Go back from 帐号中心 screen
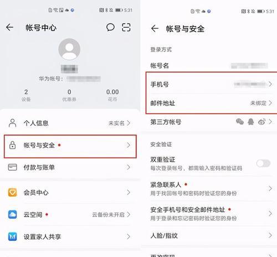Image resolution: width=277 pixels, height=257 pixels. tap(9, 27)
